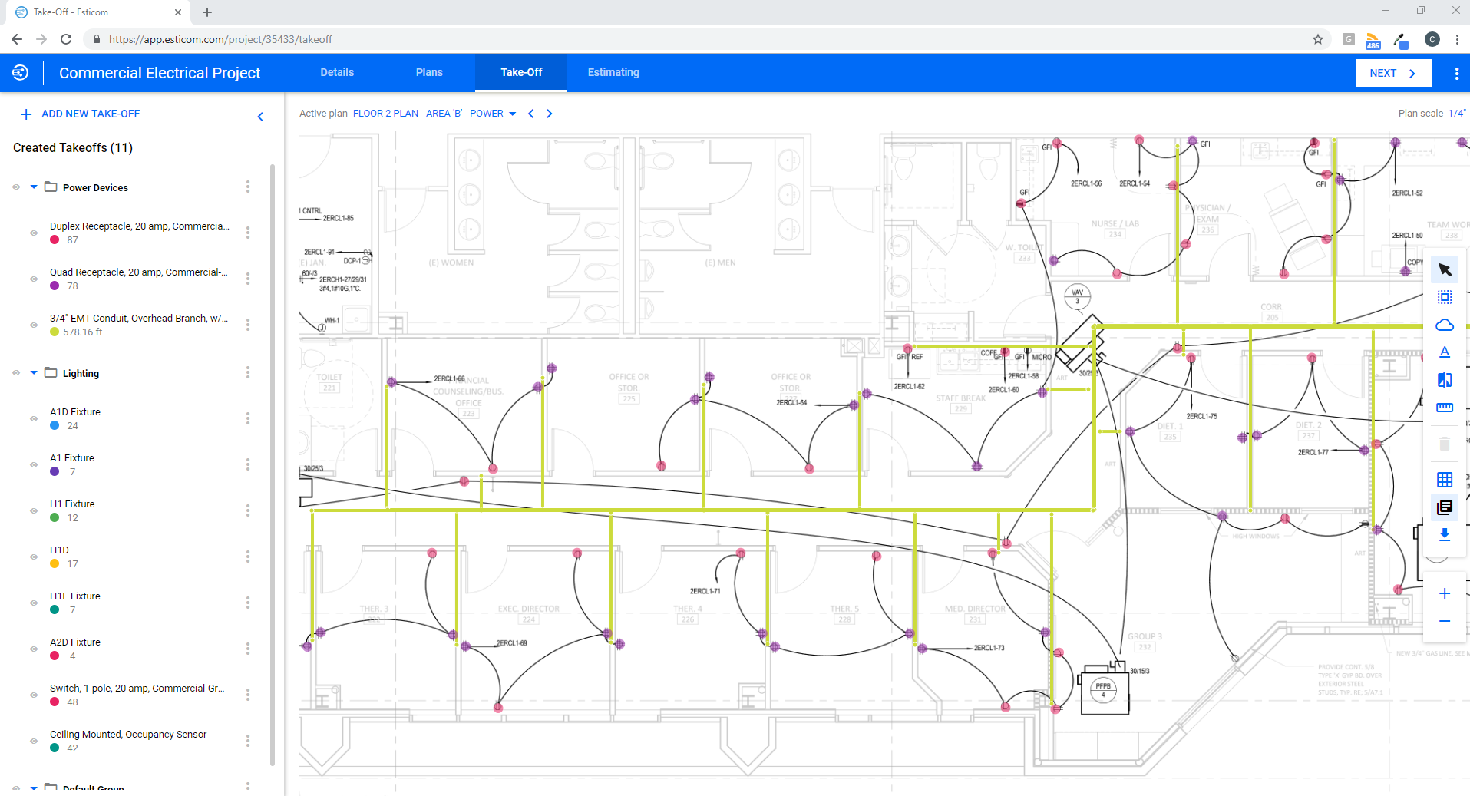Viewport: 1470px width, 796px height.
Task: Go back in browser history
Action: [x=17, y=39]
